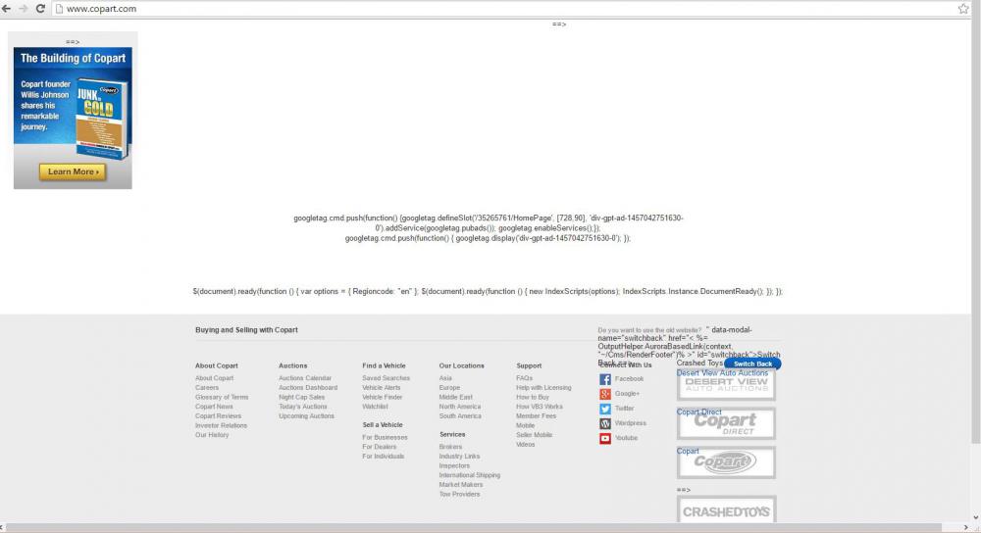Click the red Youtube icon
The height and width of the screenshot is (533, 981).
pyautogui.click(x=605, y=438)
